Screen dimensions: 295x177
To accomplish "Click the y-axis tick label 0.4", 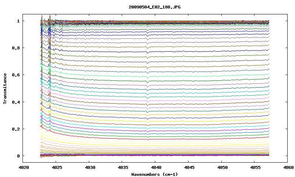I will coord(16,102).
